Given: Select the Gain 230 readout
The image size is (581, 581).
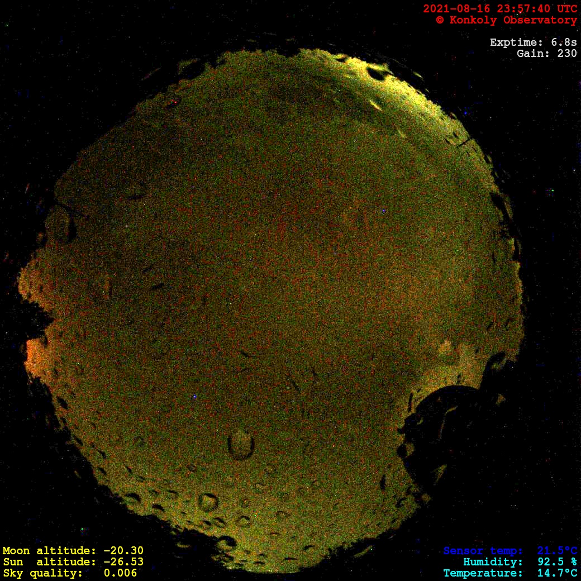Looking at the screenshot, I should pos(547,54).
